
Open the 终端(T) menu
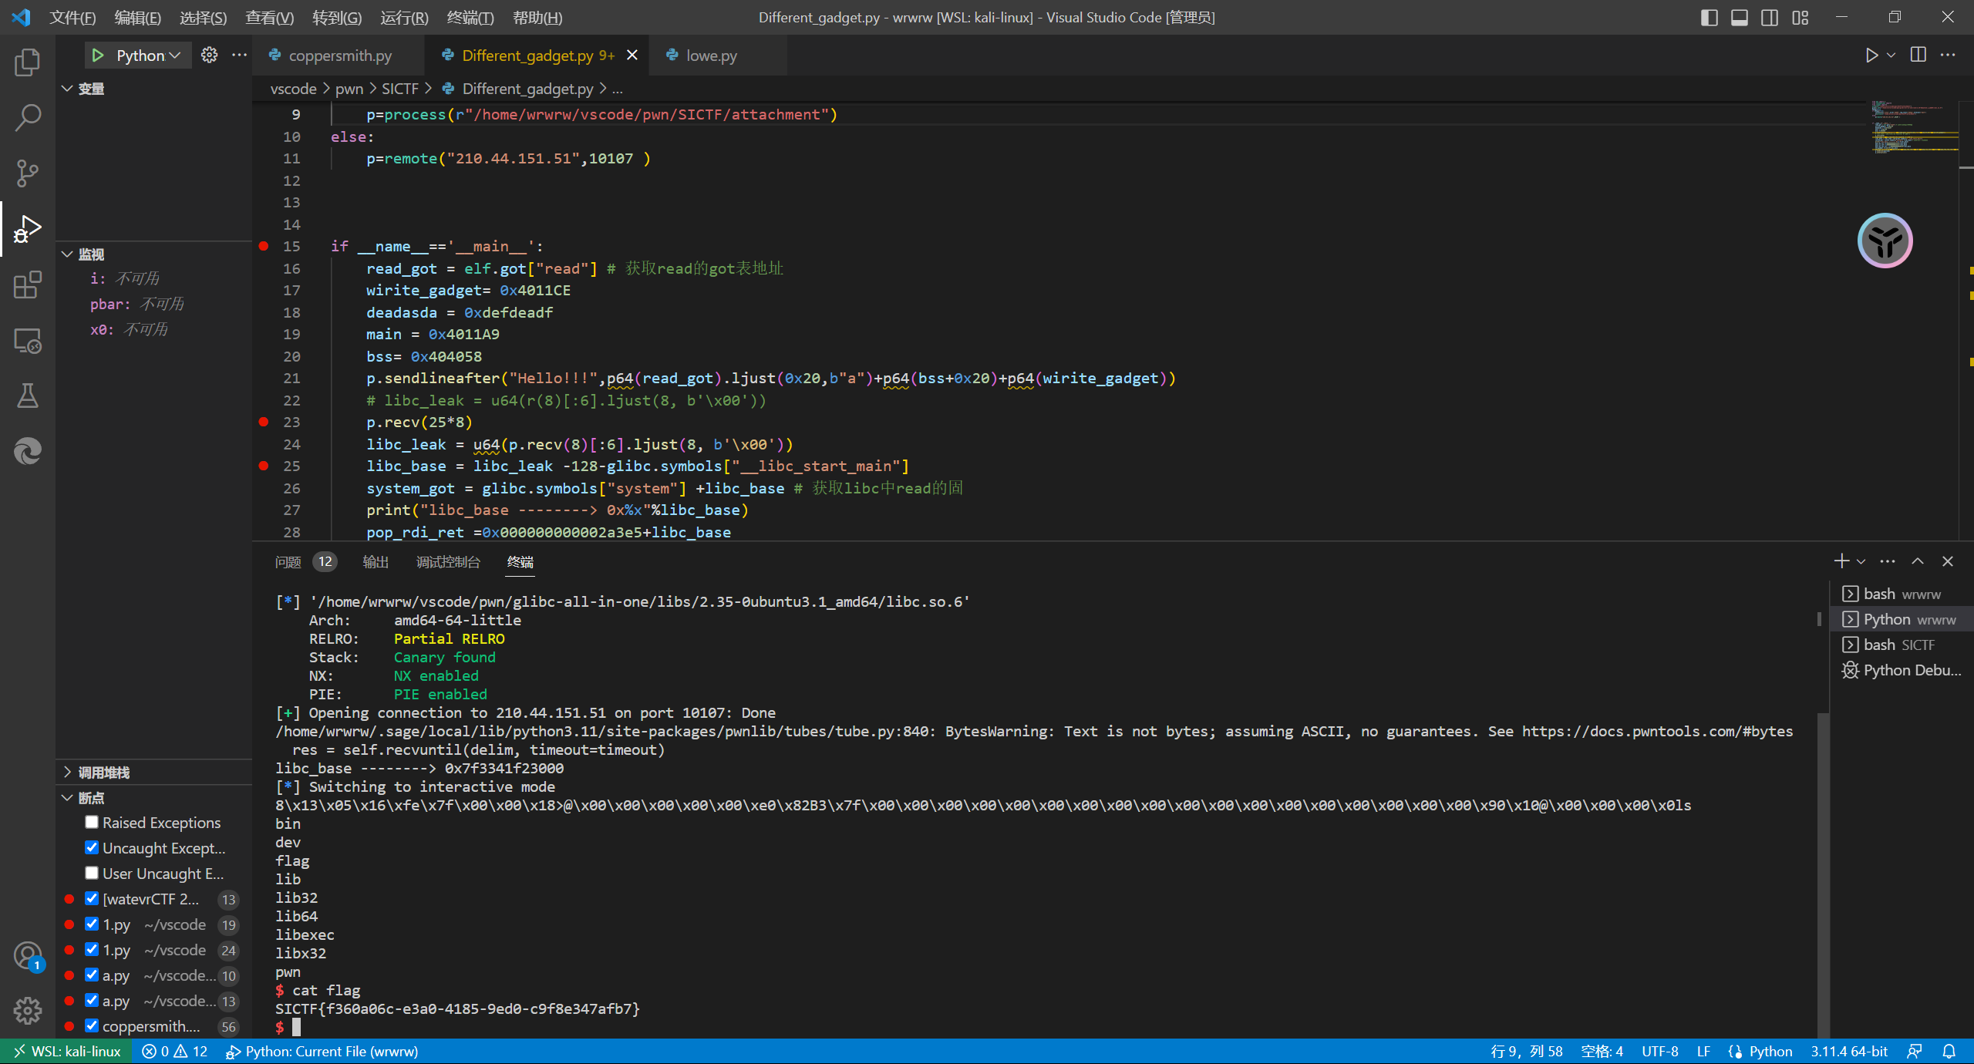470,17
